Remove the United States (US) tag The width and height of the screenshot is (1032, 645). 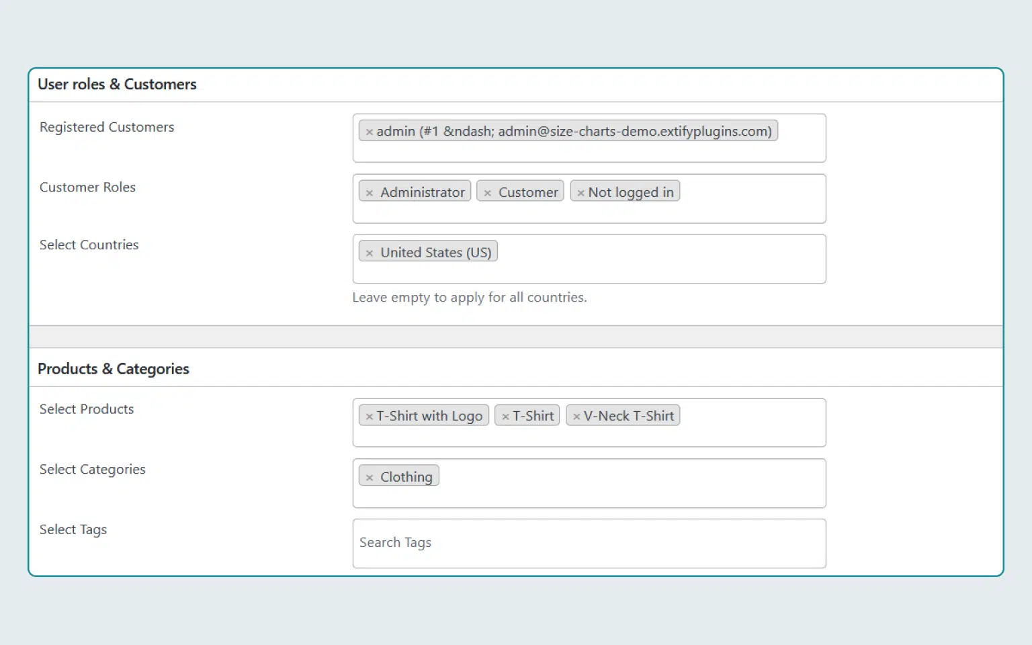(x=369, y=253)
